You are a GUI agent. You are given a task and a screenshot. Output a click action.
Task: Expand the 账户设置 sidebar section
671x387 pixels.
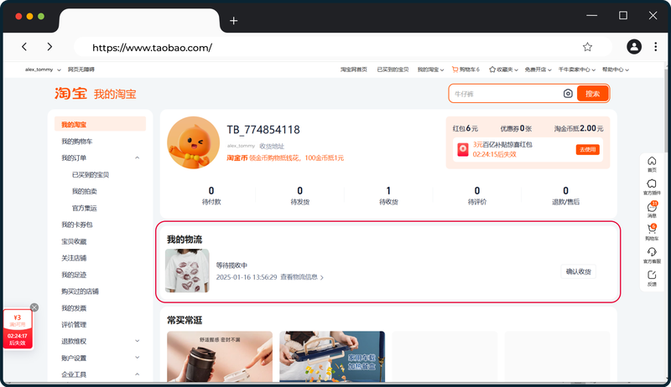tap(137, 358)
